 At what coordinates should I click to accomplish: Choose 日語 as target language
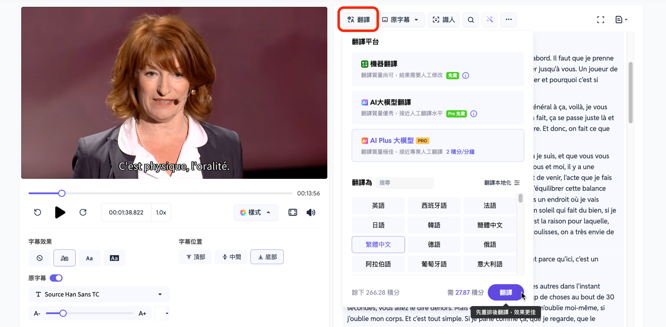pyautogui.click(x=378, y=225)
